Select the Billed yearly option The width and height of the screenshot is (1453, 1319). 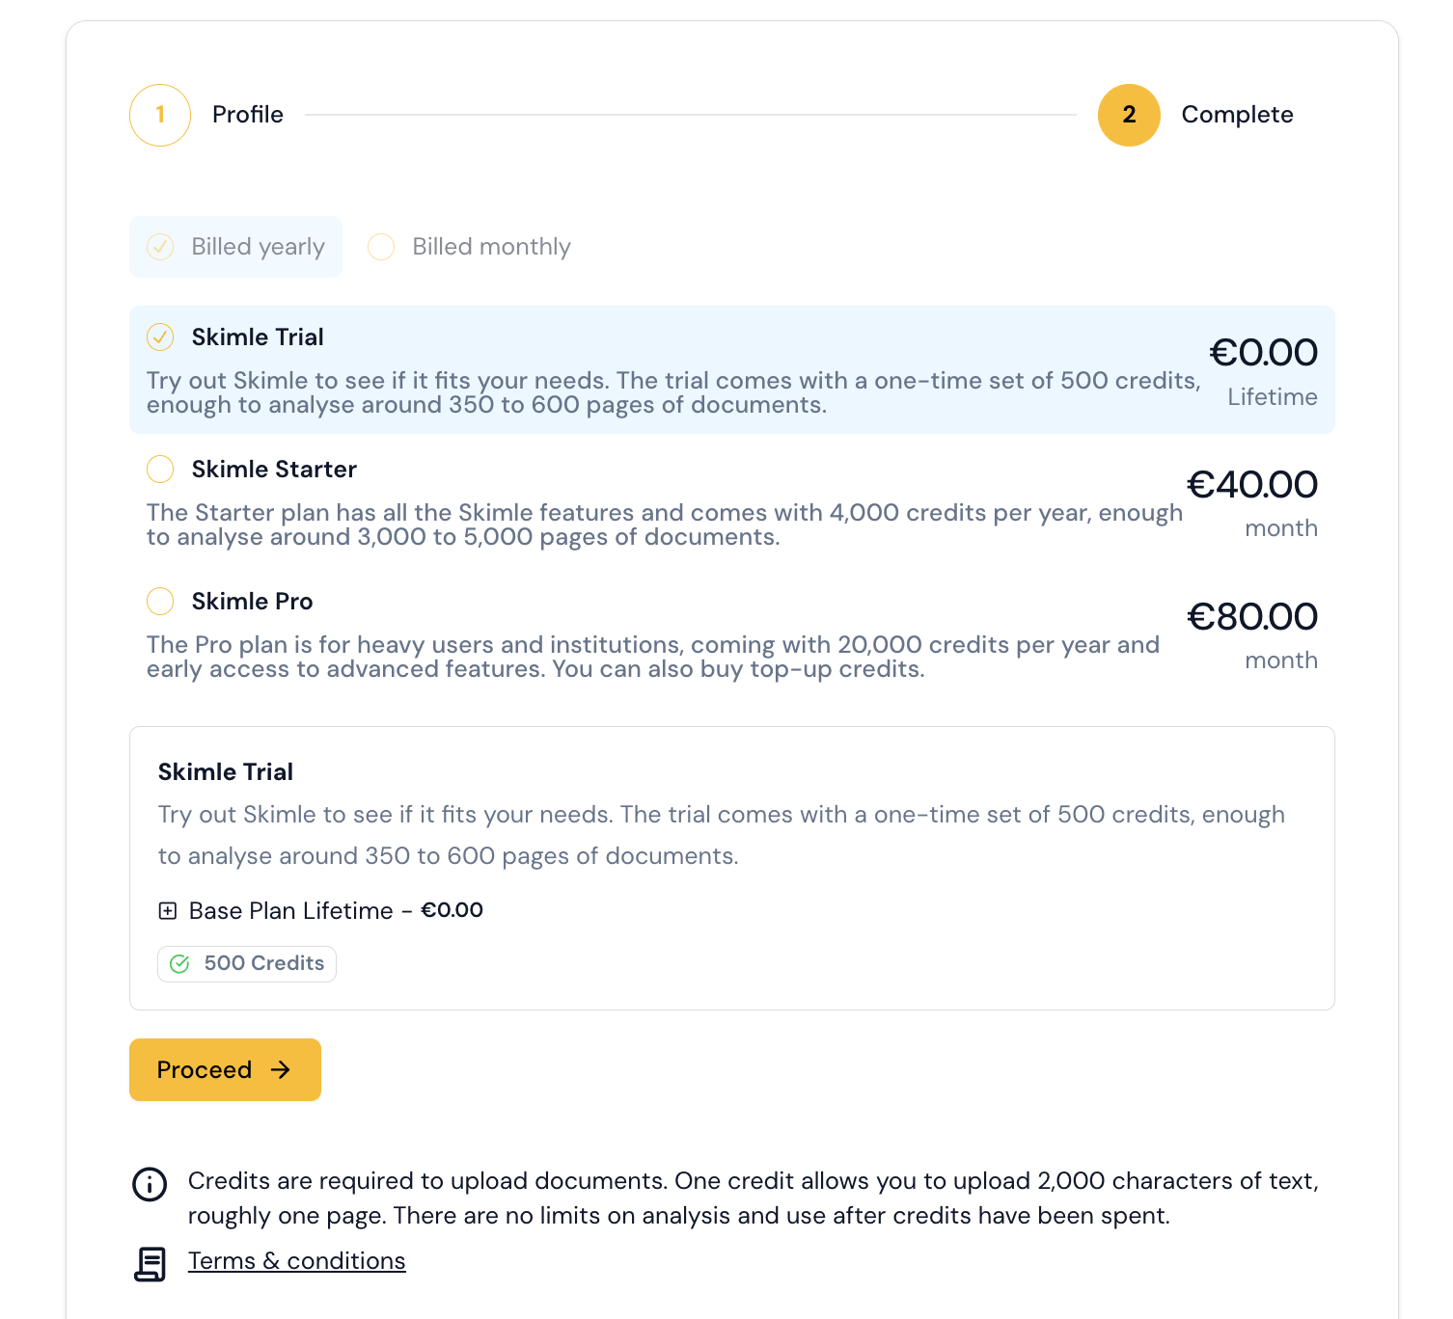tap(160, 247)
